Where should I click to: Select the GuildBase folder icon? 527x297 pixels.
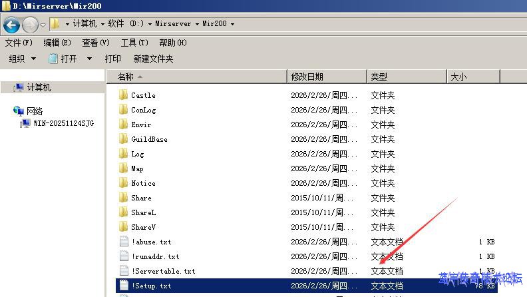[123, 139]
